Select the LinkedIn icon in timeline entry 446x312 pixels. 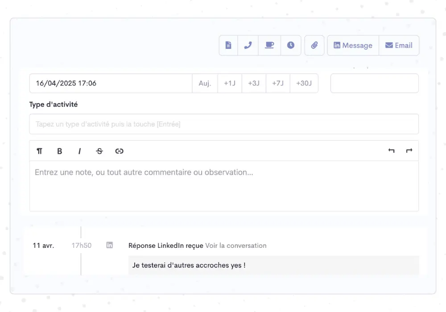pyautogui.click(x=110, y=245)
